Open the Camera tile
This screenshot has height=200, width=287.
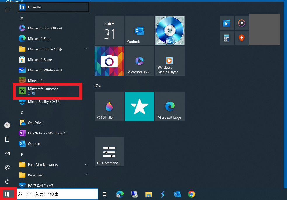tap(109, 61)
